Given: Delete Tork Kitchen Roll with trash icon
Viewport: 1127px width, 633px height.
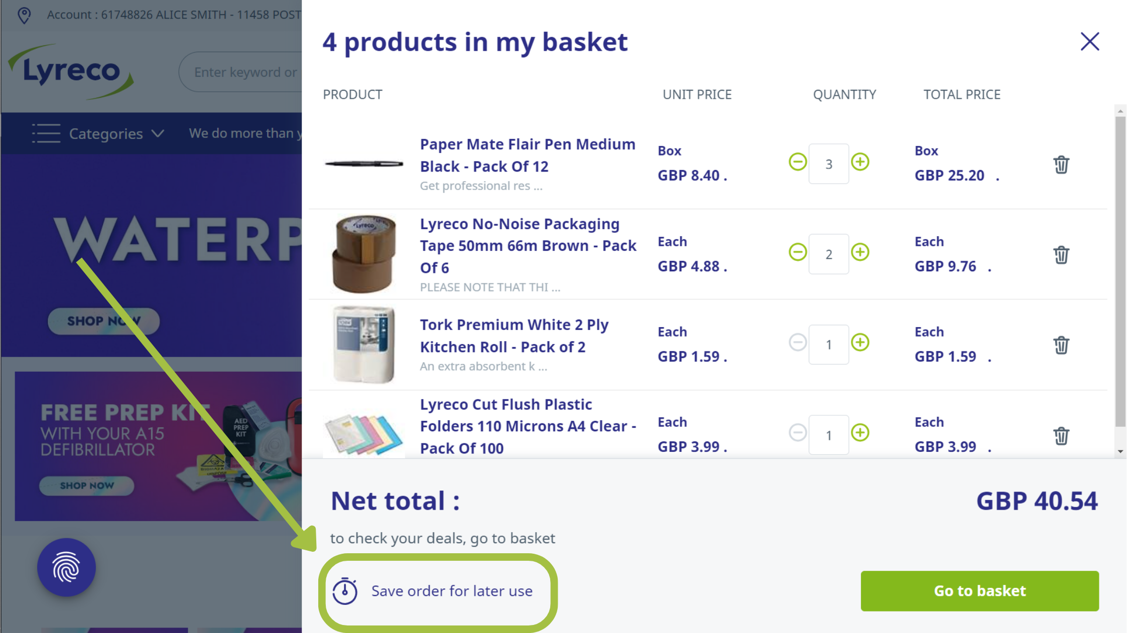Looking at the screenshot, I should click(x=1061, y=345).
